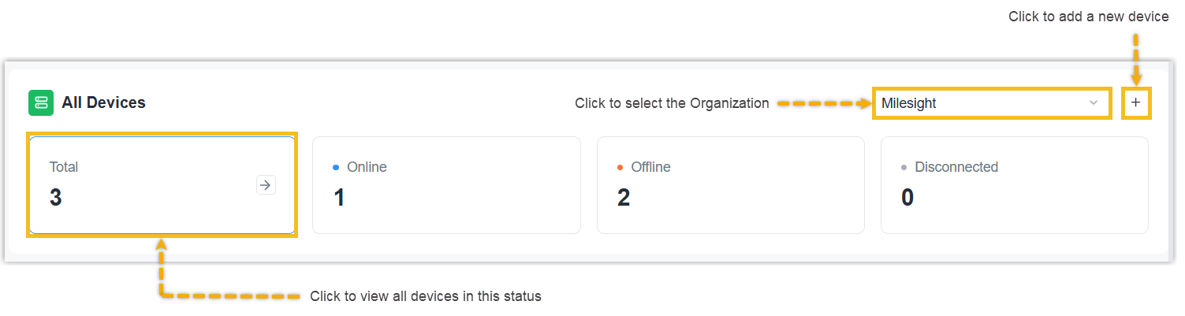1185x316 pixels.
Task: Click the orange Offline status dot
Action: 620,167
